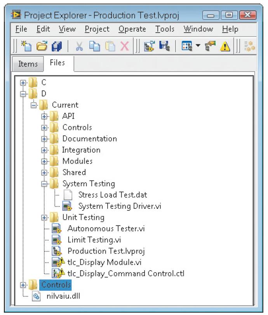Open the dropdown arrow beside the filter view icon

pos(198,45)
